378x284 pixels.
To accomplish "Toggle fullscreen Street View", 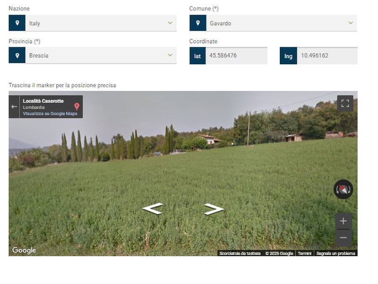I will click(x=345, y=103).
